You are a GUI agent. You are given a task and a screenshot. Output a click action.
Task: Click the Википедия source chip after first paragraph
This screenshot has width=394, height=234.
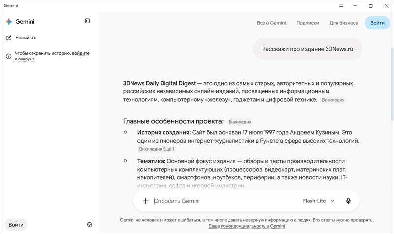[333, 100]
